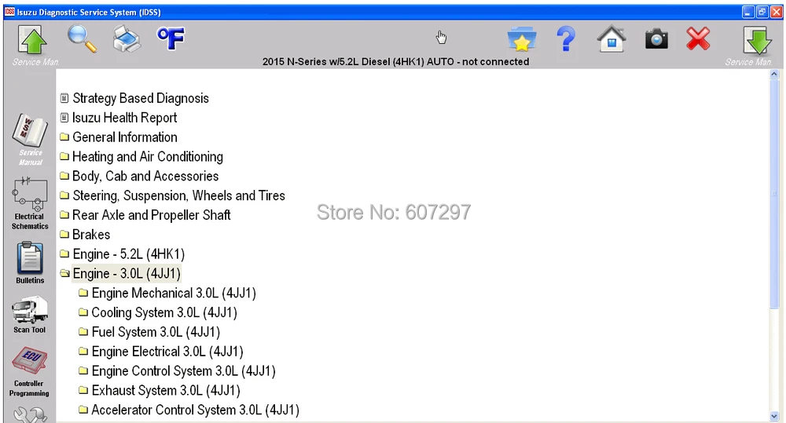This screenshot has height=423, width=786.
Task: Click the printer icon to print
Action: click(127, 39)
